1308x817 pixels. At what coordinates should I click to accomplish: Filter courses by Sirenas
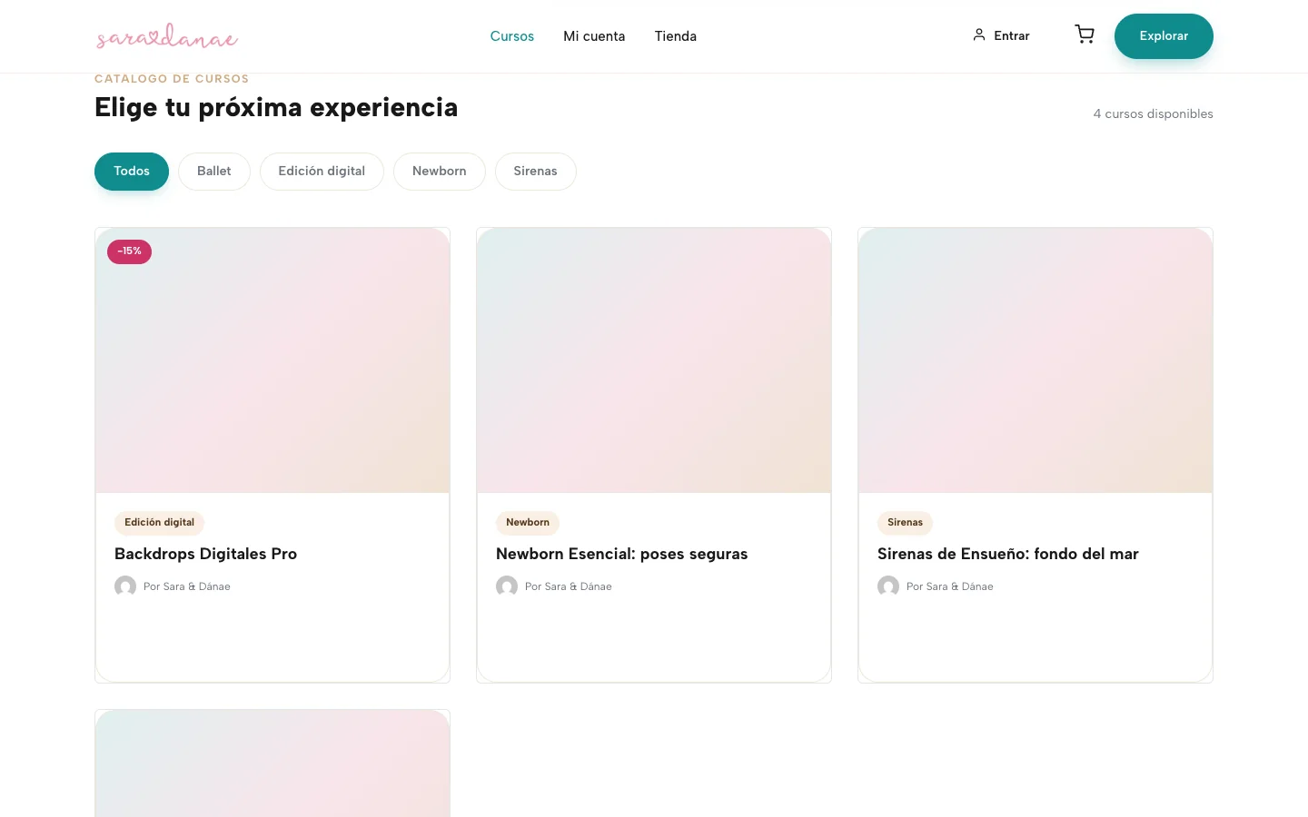pos(536,172)
